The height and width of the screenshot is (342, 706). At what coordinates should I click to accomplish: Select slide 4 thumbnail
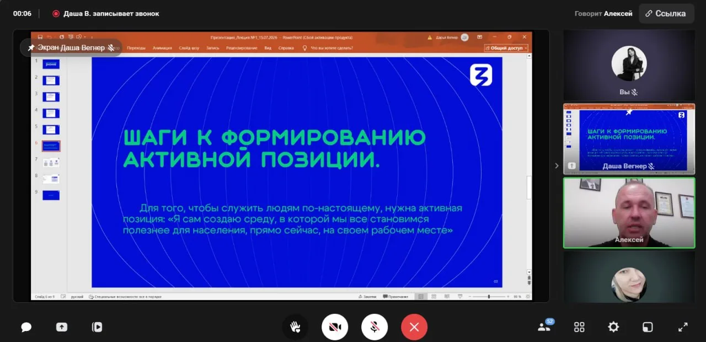pyautogui.click(x=51, y=113)
